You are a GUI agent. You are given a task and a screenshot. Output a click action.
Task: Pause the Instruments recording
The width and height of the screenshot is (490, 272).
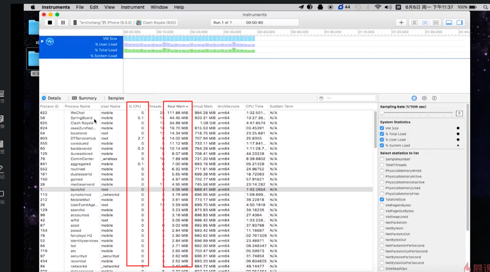click(63, 22)
